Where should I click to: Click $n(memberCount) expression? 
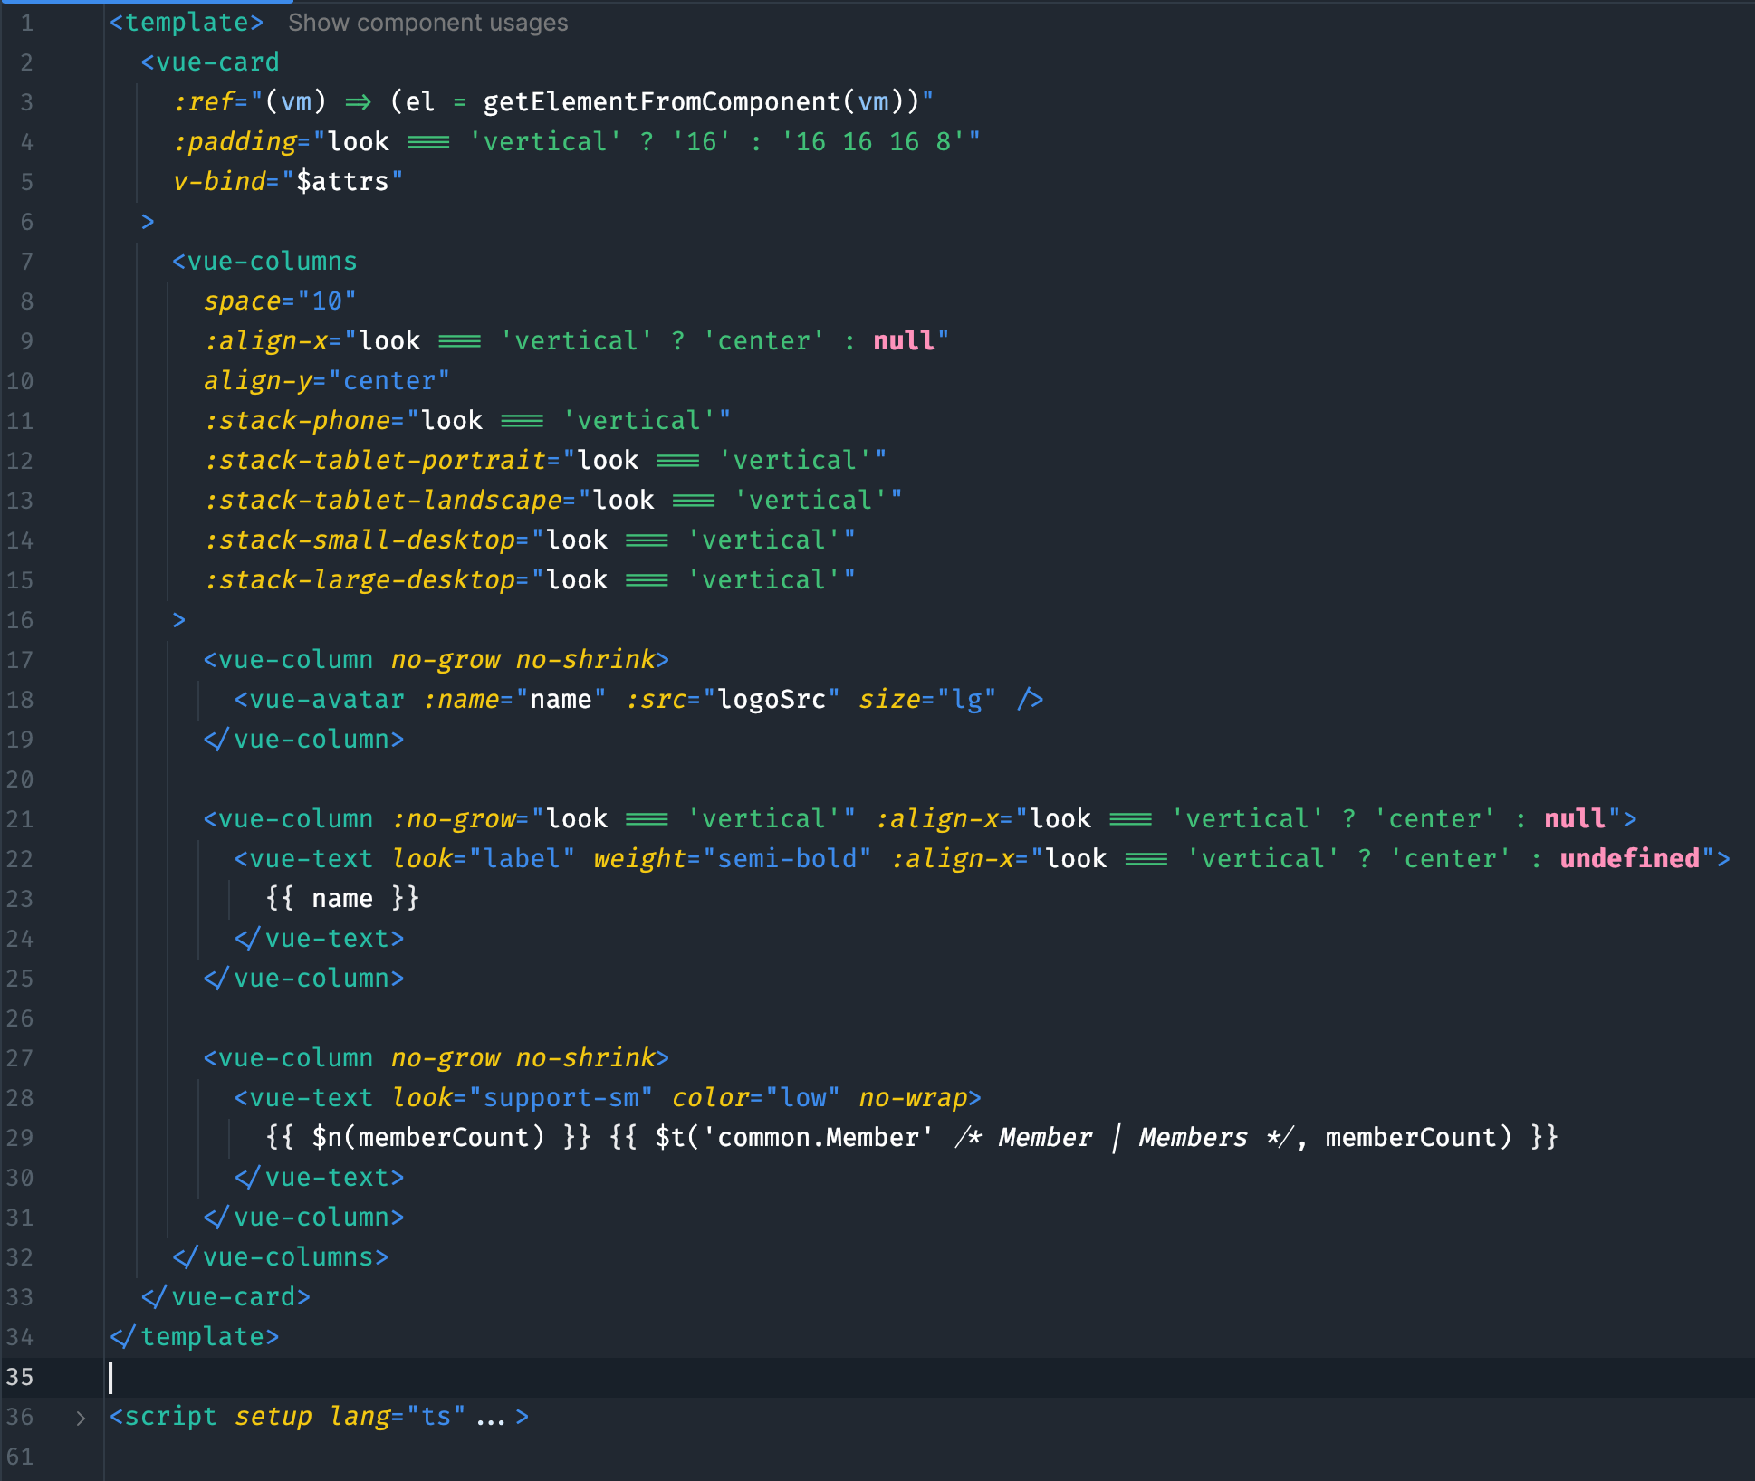428,1138
